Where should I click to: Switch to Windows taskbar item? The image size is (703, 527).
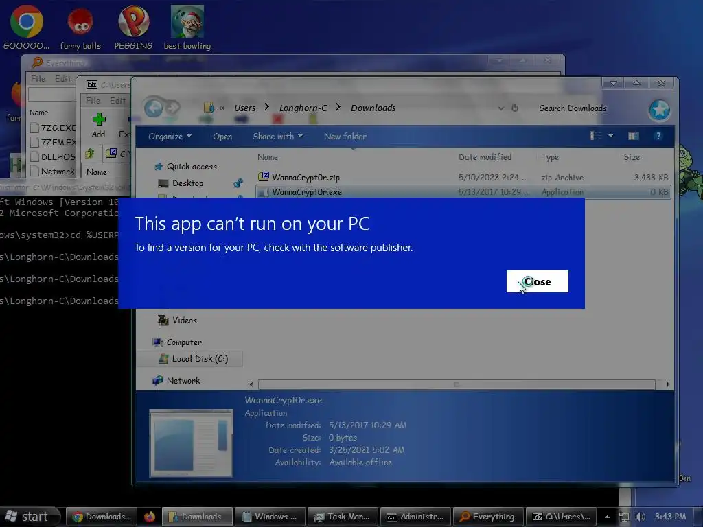click(270, 517)
